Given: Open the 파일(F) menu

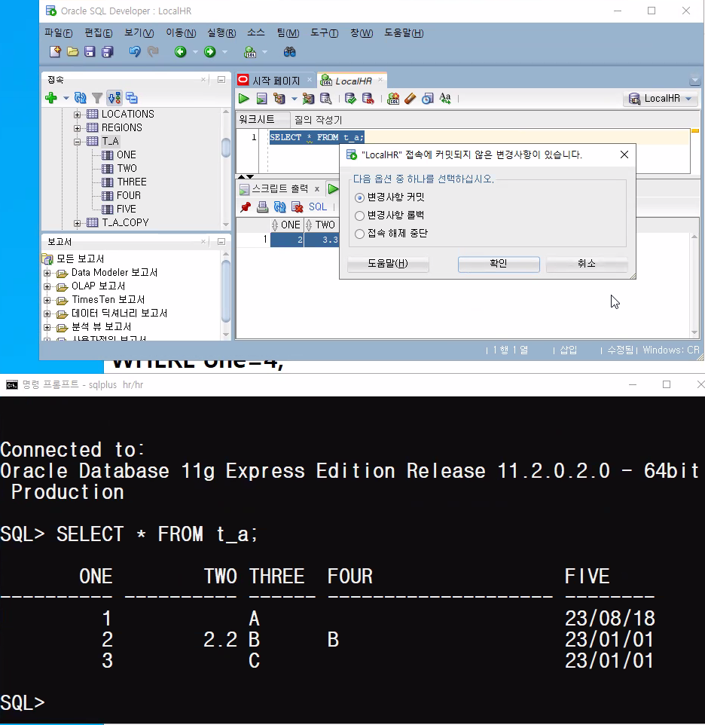Looking at the screenshot, I should (x=59, y=33).
